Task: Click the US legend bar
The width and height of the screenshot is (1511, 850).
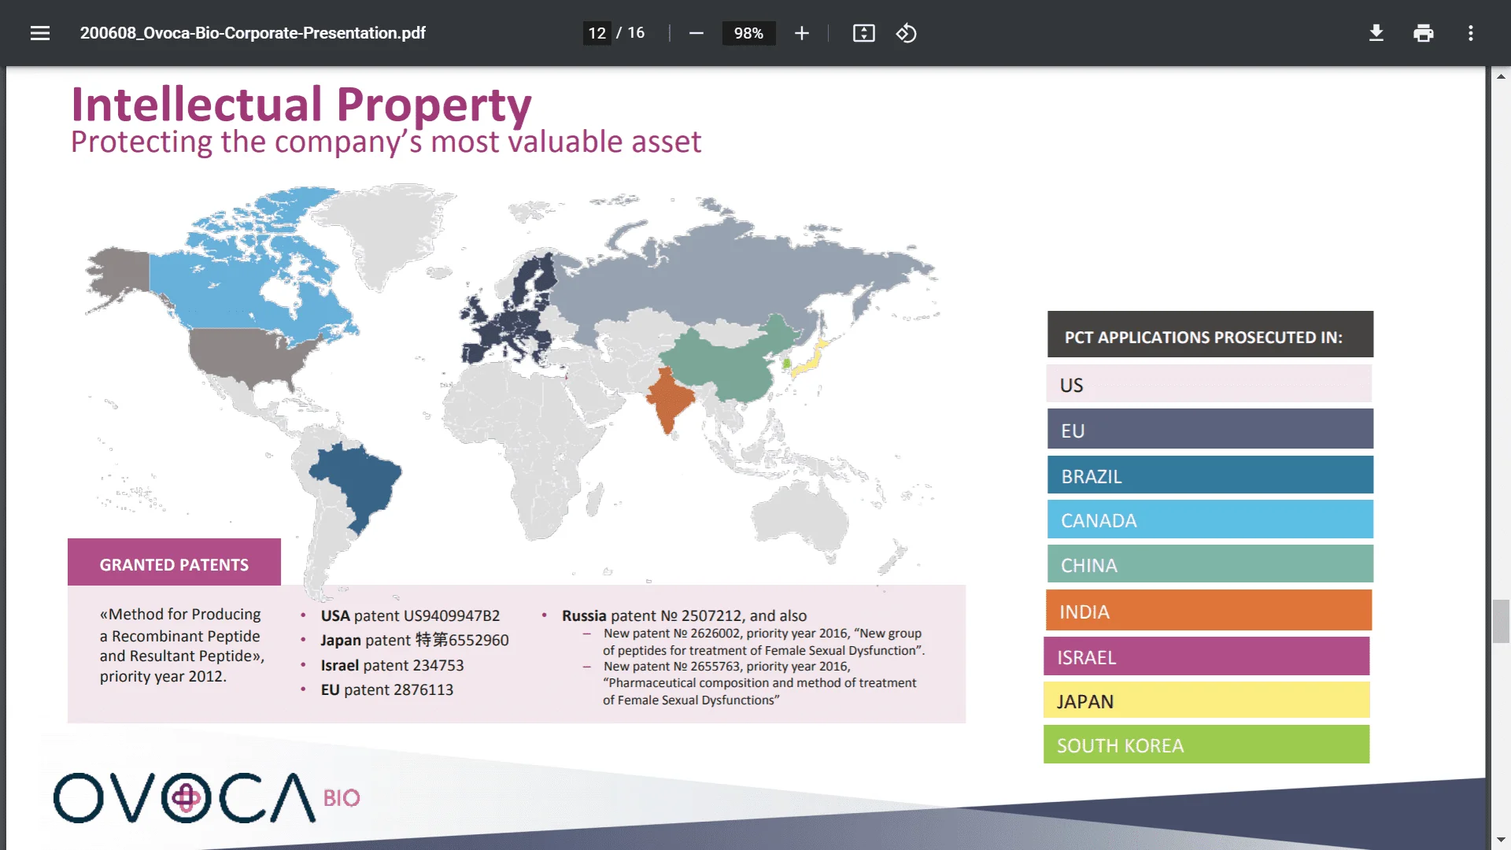Action: pos(1210,384)
